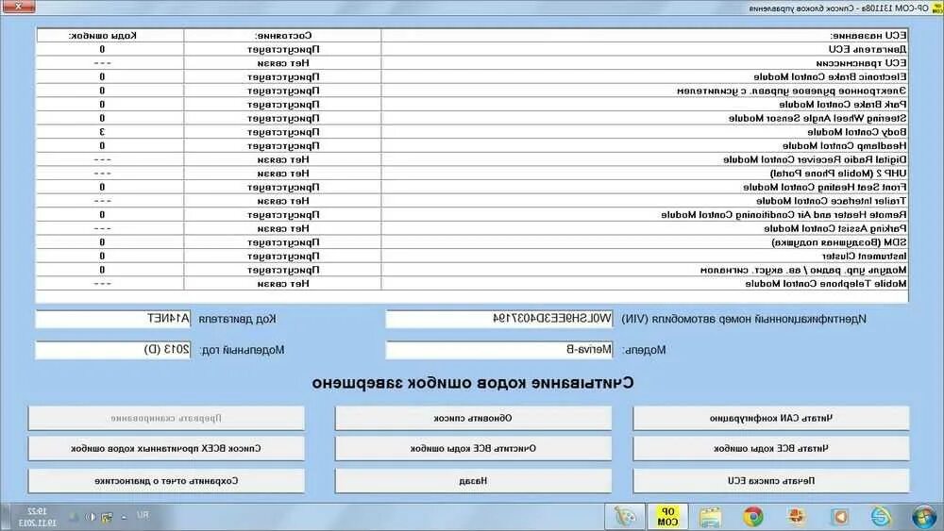Select the 'Body Control Module' row
Screen dimensions: 944x531
472,132
